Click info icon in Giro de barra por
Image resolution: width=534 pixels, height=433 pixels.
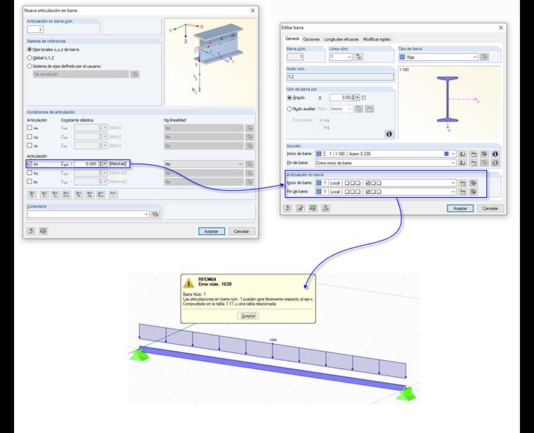click(x=389, y=134)
